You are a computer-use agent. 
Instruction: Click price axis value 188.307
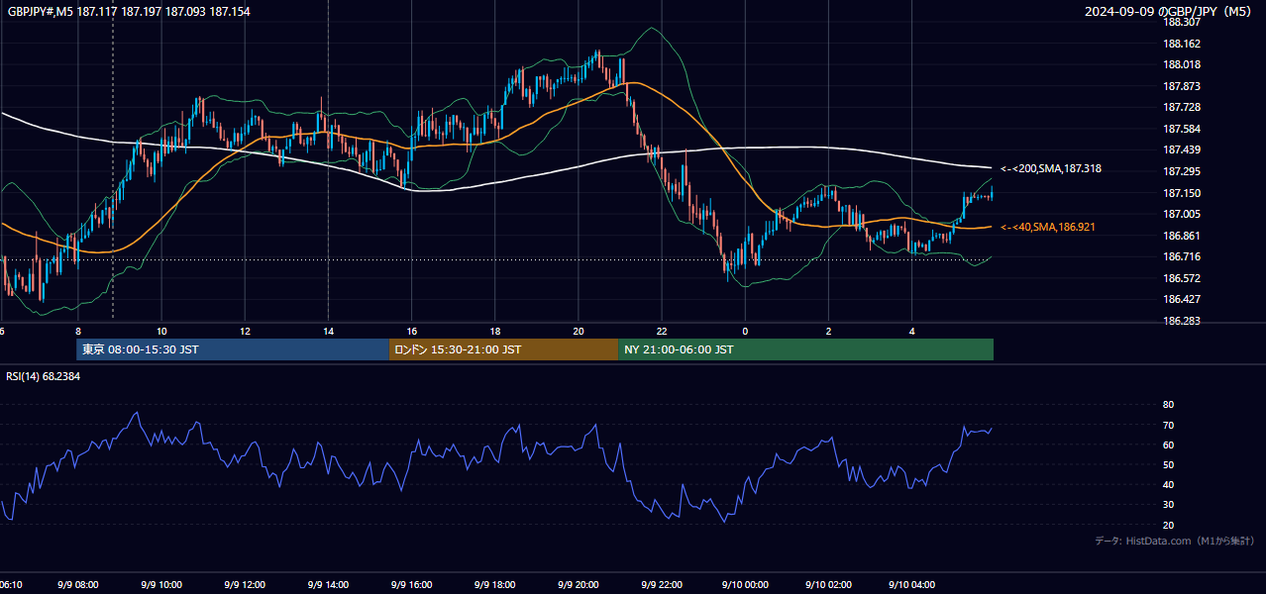click(1182, 22)
